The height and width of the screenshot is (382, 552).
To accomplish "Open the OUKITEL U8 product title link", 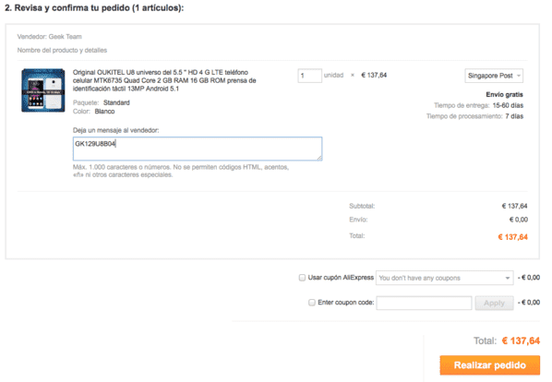I will [164, 80].
